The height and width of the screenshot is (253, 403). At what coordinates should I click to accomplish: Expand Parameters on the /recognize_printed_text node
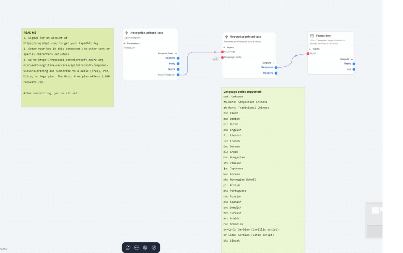pyautogui.click(x=124, y=43)
